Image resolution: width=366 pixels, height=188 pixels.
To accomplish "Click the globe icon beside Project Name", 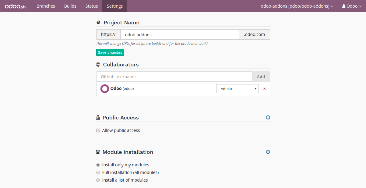I will pos(98,23).
